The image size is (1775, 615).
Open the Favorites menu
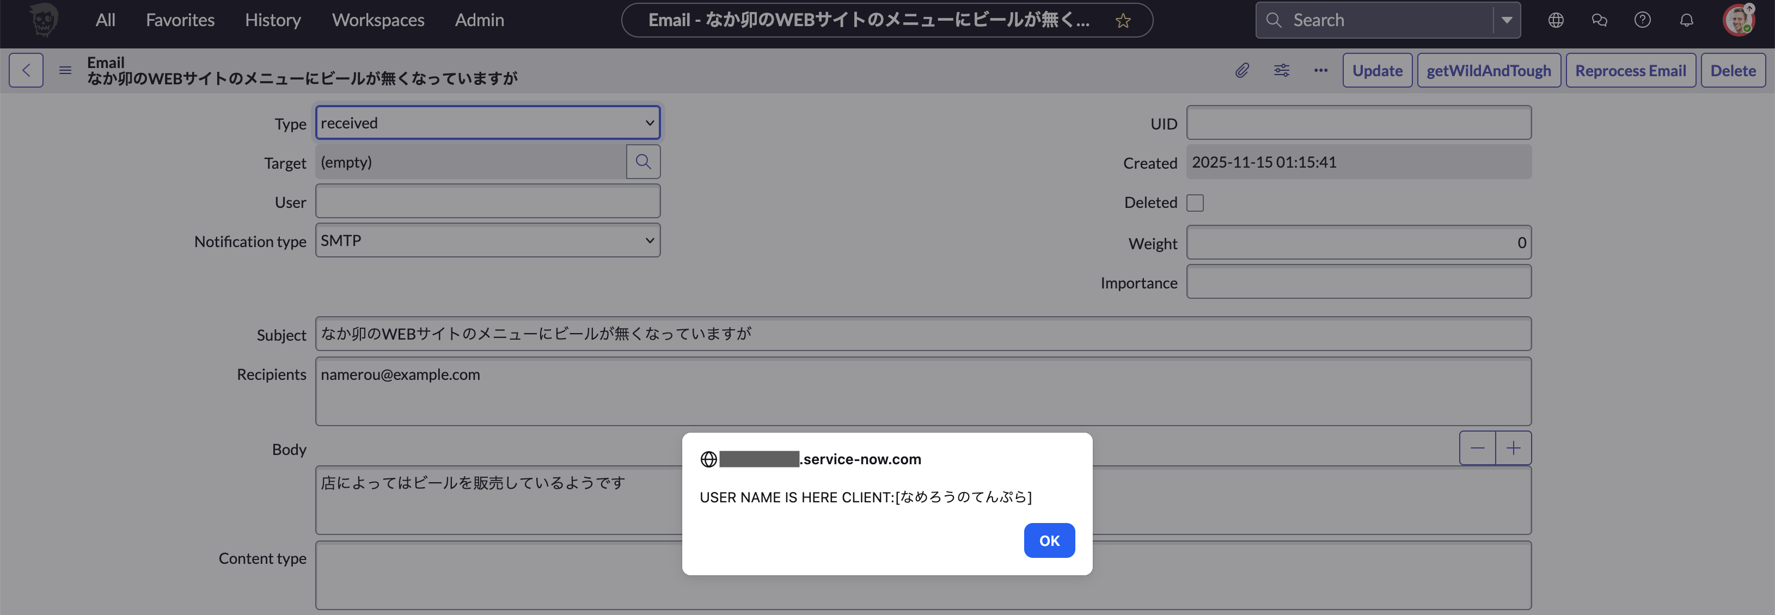pos(180,20)
